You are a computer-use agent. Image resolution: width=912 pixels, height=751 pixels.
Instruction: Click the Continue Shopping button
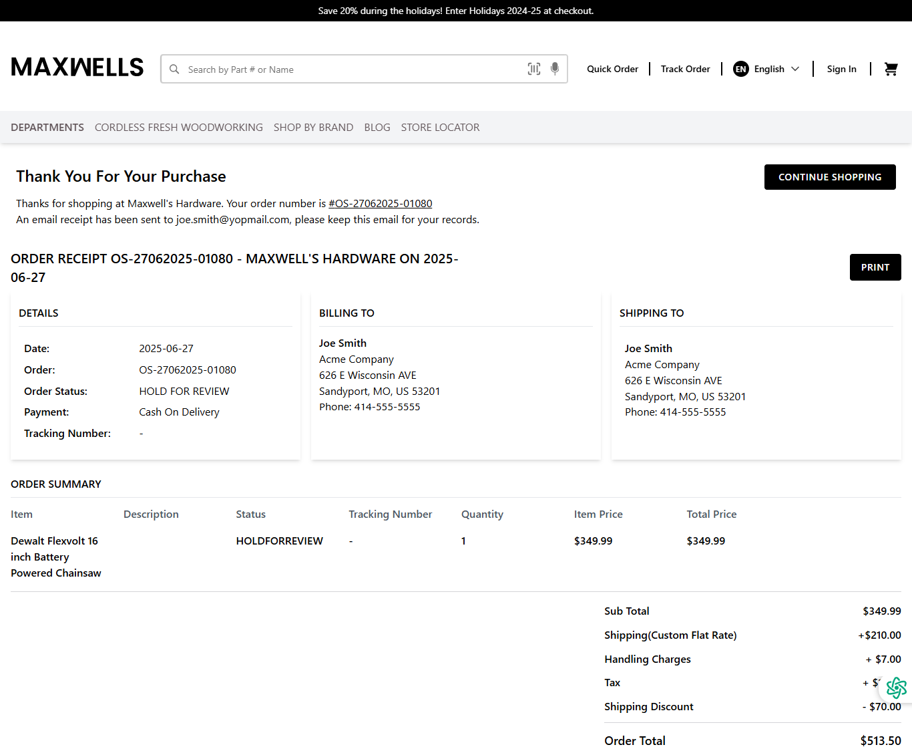coord(830,177)
